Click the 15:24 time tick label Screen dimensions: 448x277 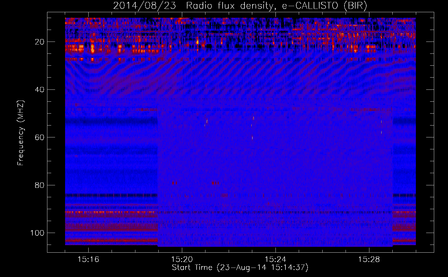coord(276,260)
